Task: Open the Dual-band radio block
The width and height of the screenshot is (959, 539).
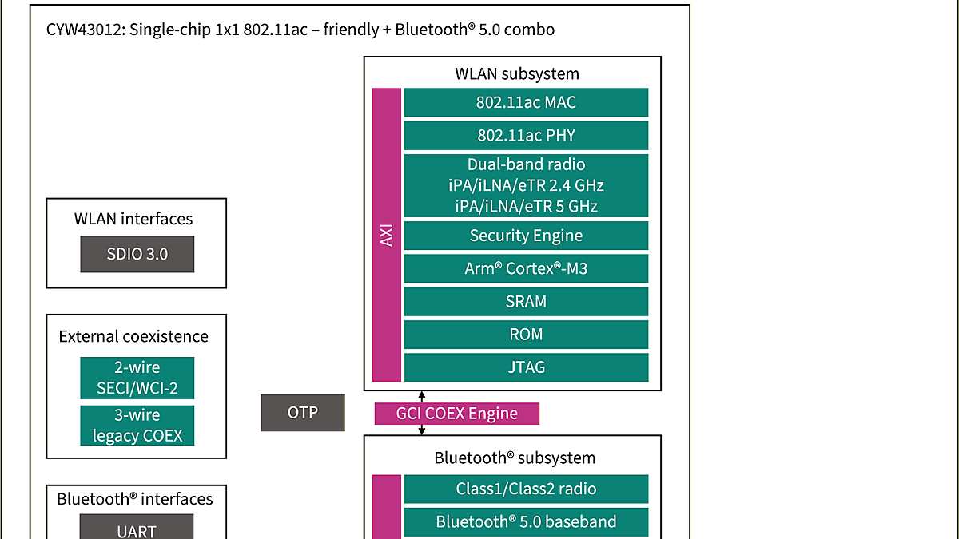Action: click(526, 184)
